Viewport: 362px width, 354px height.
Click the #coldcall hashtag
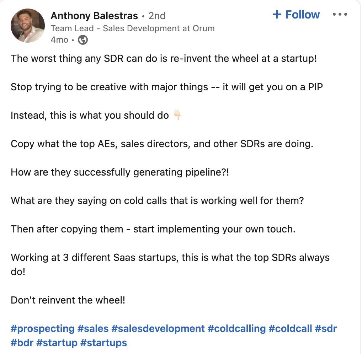click(x=290, y=328)
